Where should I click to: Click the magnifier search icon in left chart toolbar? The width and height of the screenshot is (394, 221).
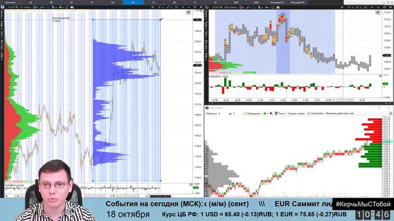17,7
